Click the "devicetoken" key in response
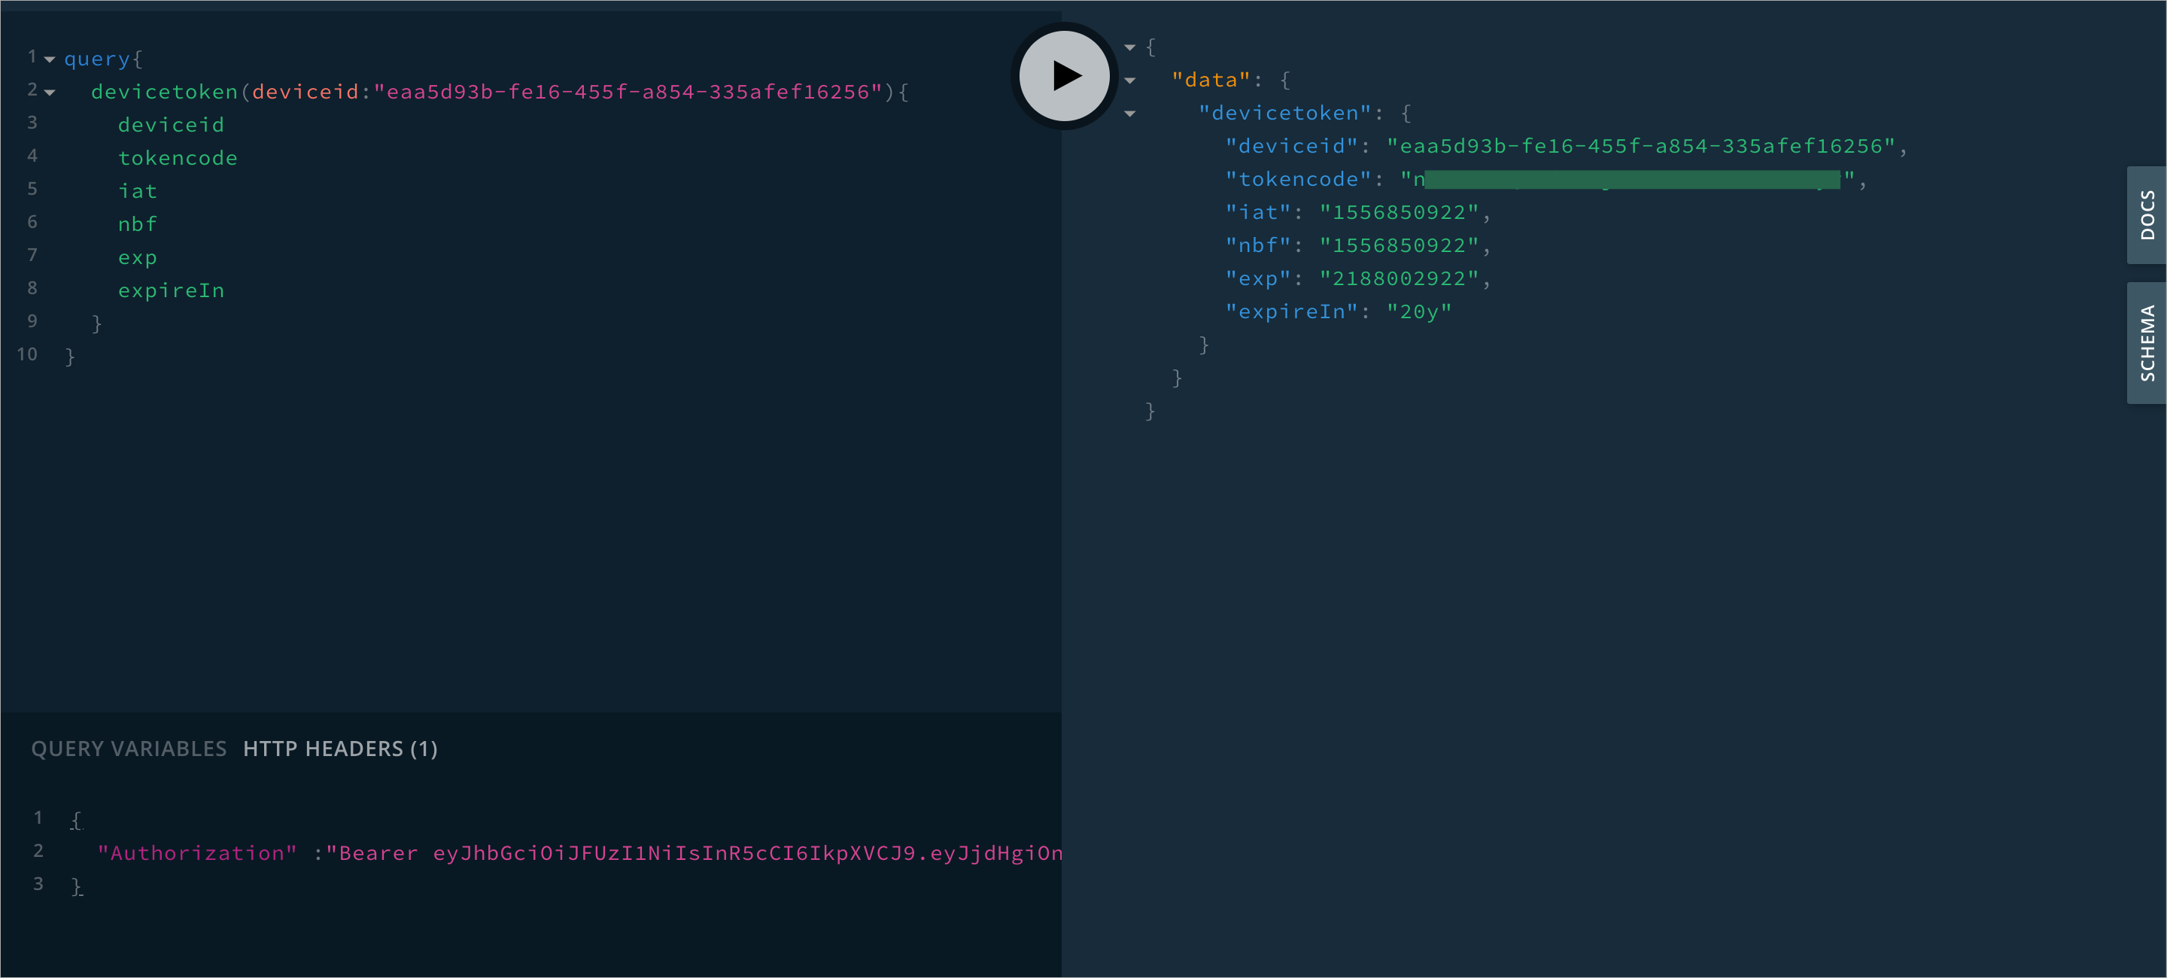The width and height of the screenshot is (2167, 978). pos(1284,114)
